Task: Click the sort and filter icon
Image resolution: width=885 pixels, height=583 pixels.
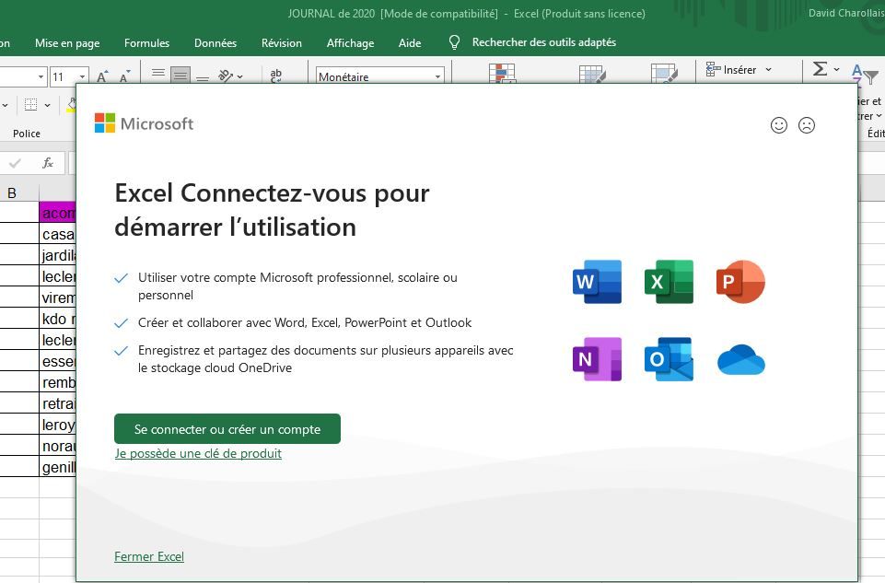Action: pos(865,74)
